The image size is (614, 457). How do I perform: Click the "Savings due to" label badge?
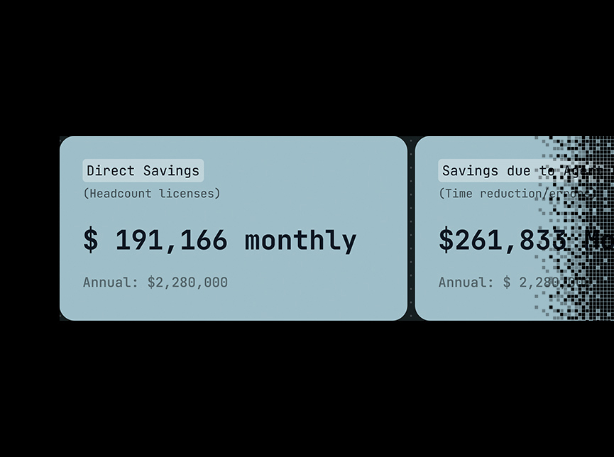click(x=497, y=171)
